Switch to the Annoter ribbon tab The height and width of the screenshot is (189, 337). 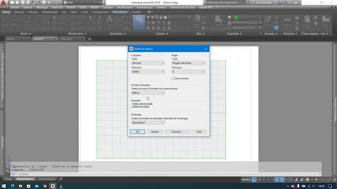(33, 12)
